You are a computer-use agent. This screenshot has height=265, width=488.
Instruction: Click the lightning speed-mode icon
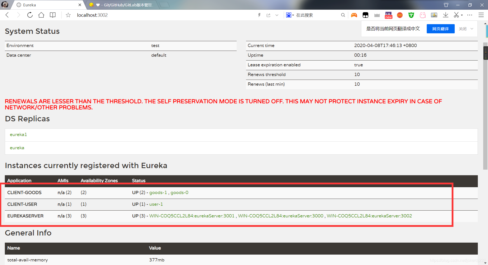259,15
